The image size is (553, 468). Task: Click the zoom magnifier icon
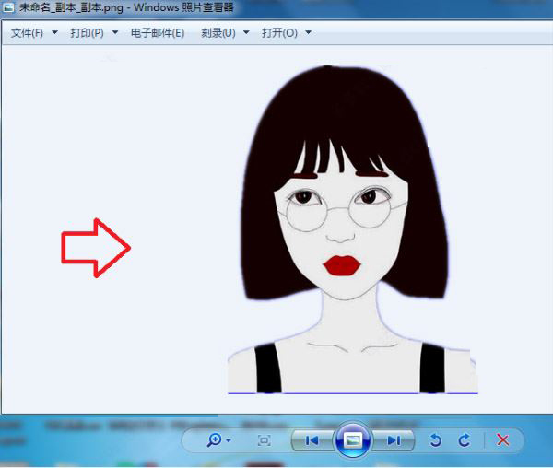[214, 440]
